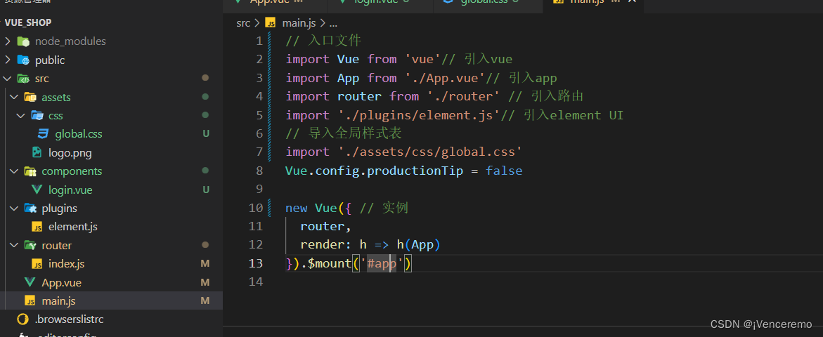Click the JS icon beside element.js
823x337 pixels.
pyautogui.click(x=37, y=227)
